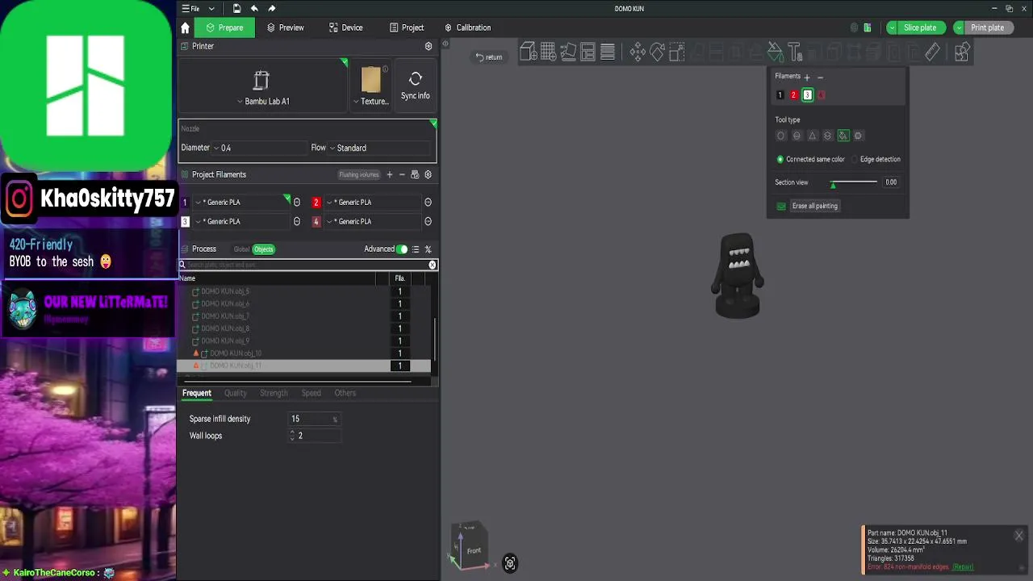Click the Repair link for non-manifold edges
Image resolution: width=1033 pixels, height=581 pixels.
click(x=963, y=567)
